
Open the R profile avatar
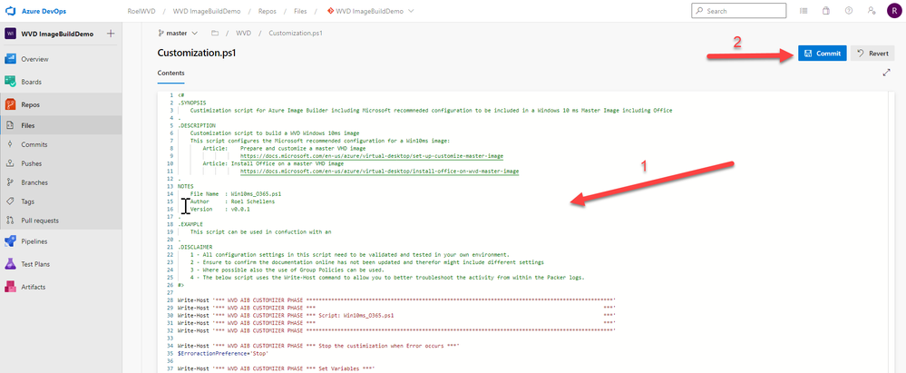(x=894, y=11)
